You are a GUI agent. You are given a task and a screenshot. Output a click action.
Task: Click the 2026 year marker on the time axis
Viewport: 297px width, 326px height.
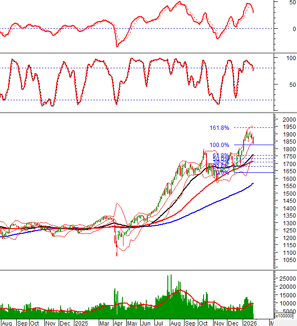point(249,323)
